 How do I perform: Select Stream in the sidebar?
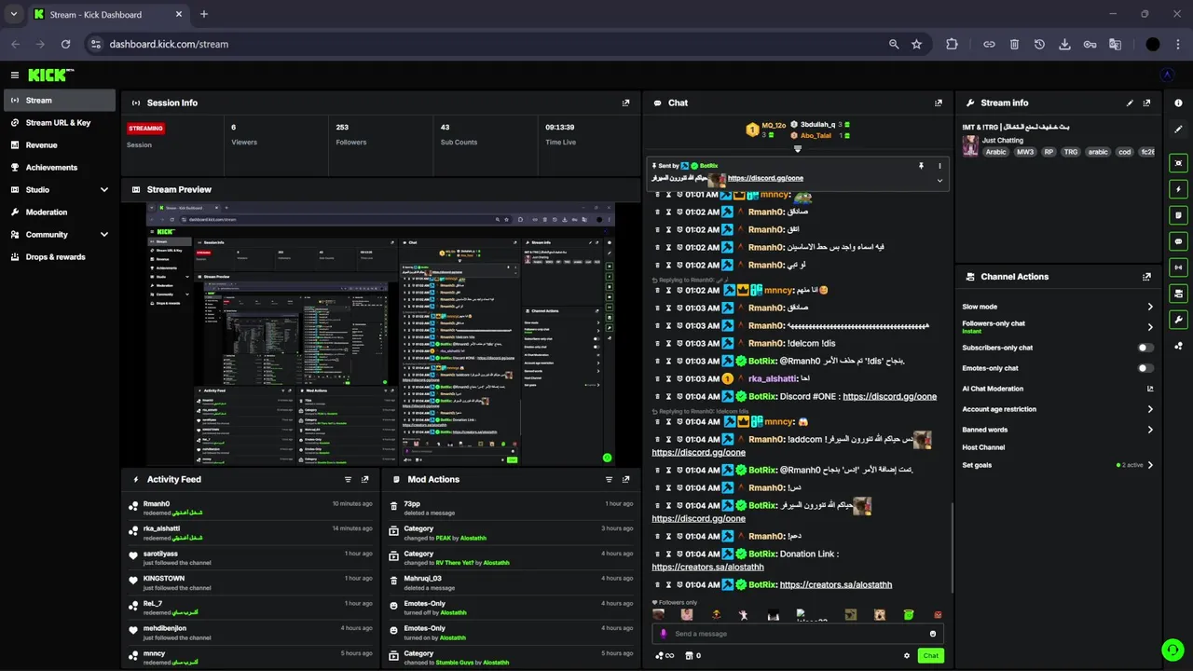[x=60, y=101]
